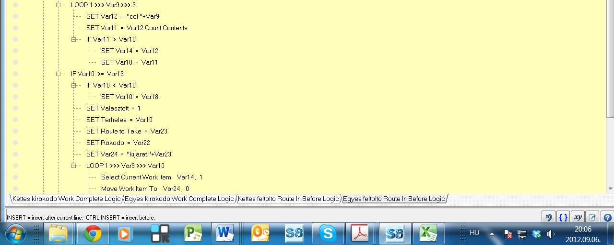The width and height of the screenshot is (614, 245).
Task: Select the line IF Var18 < Var10
Action: (x=111, y=85)
